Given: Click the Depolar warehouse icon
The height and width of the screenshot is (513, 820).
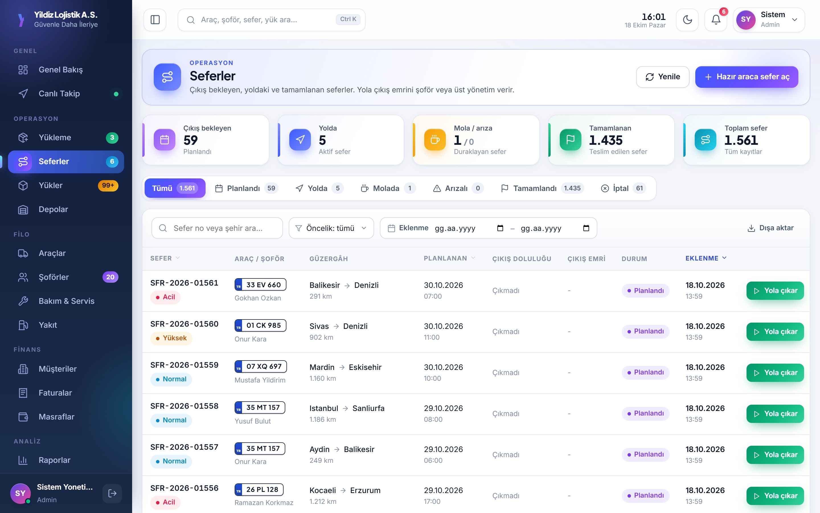Looking at the screenshot, I should coord(23,210).
